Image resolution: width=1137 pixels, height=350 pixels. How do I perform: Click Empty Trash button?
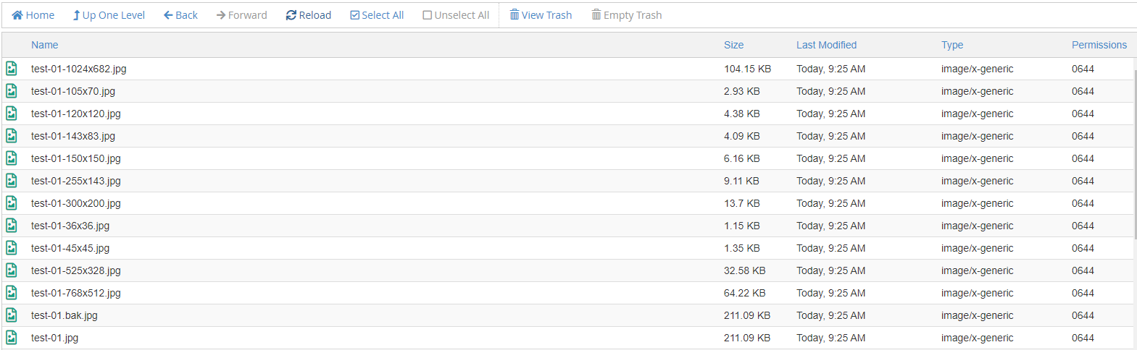click(x=626, y=15)
